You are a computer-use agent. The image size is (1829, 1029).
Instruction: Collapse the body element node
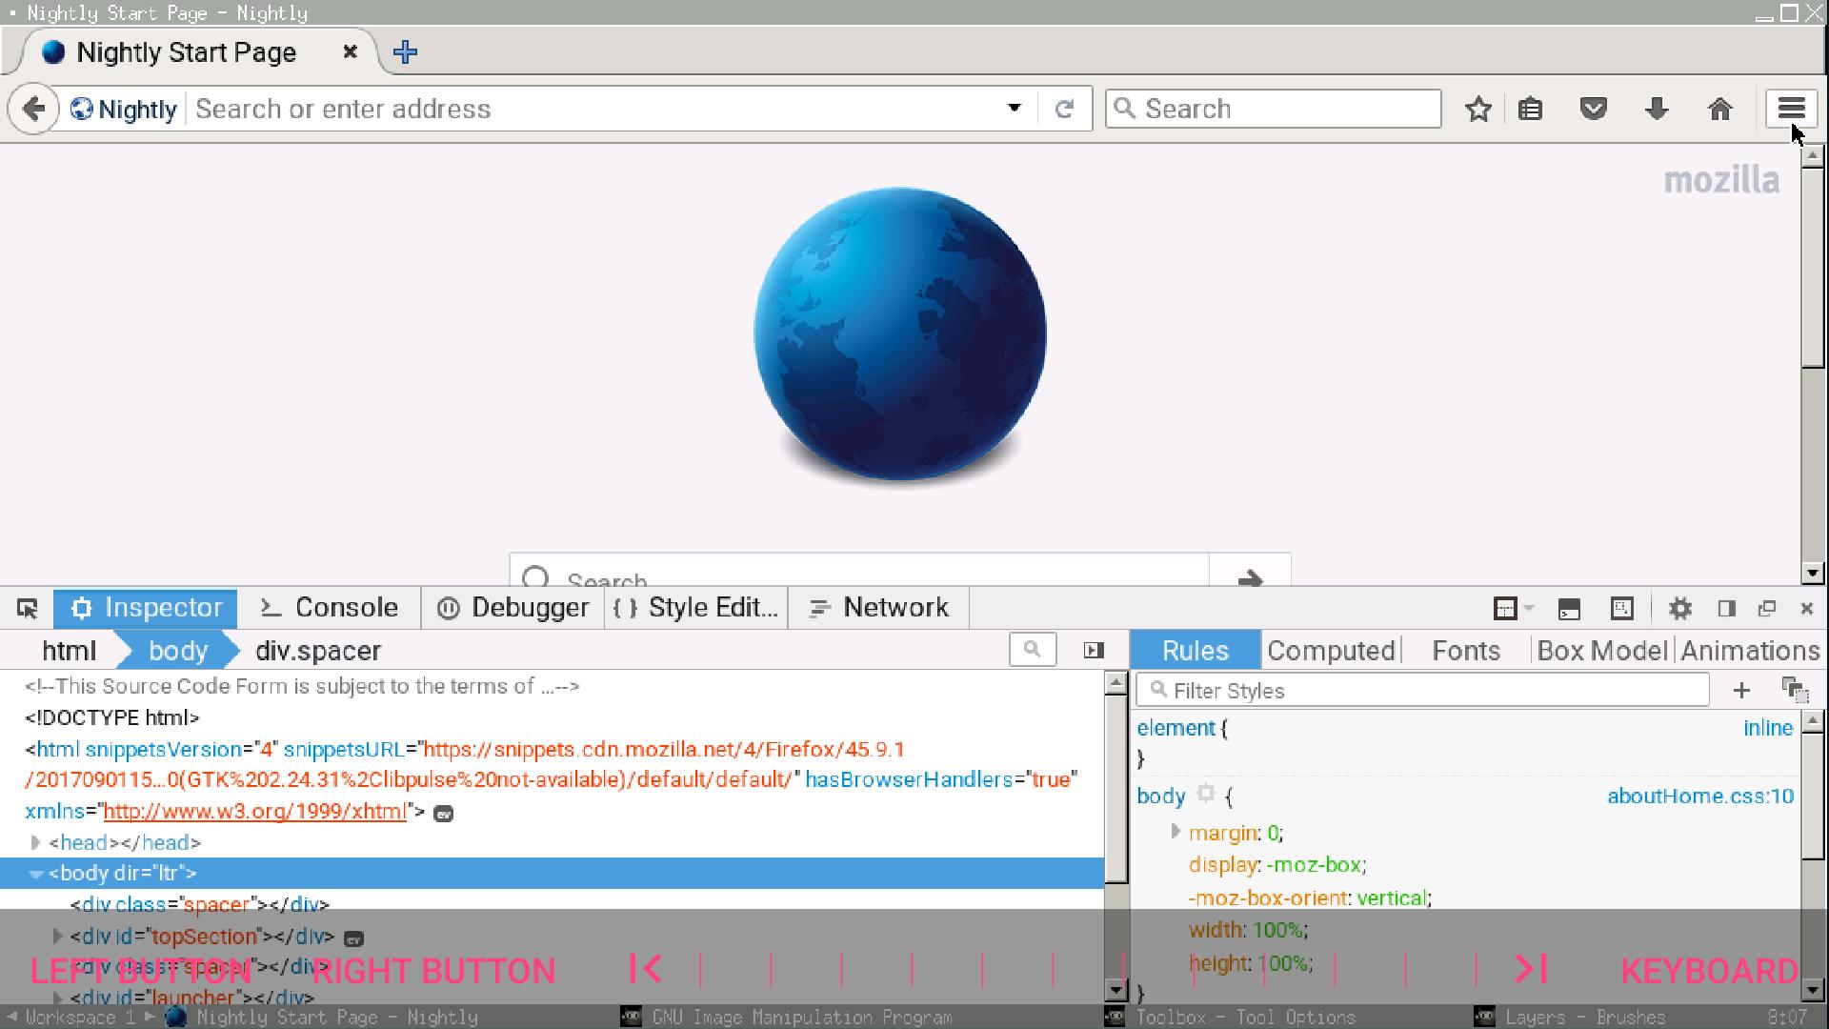pyautogui.click(x=35, y=873)
